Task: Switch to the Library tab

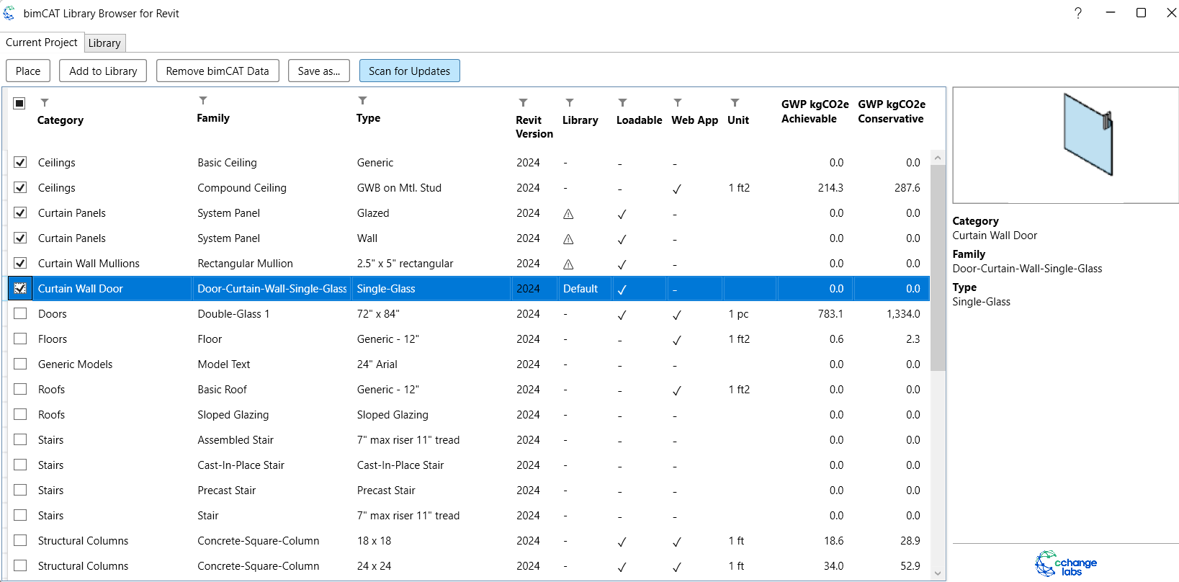Action: coord(104,43)
